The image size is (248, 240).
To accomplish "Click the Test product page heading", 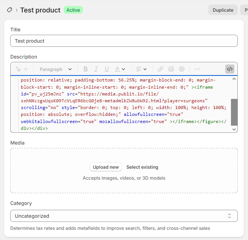I will coord(41,10).
